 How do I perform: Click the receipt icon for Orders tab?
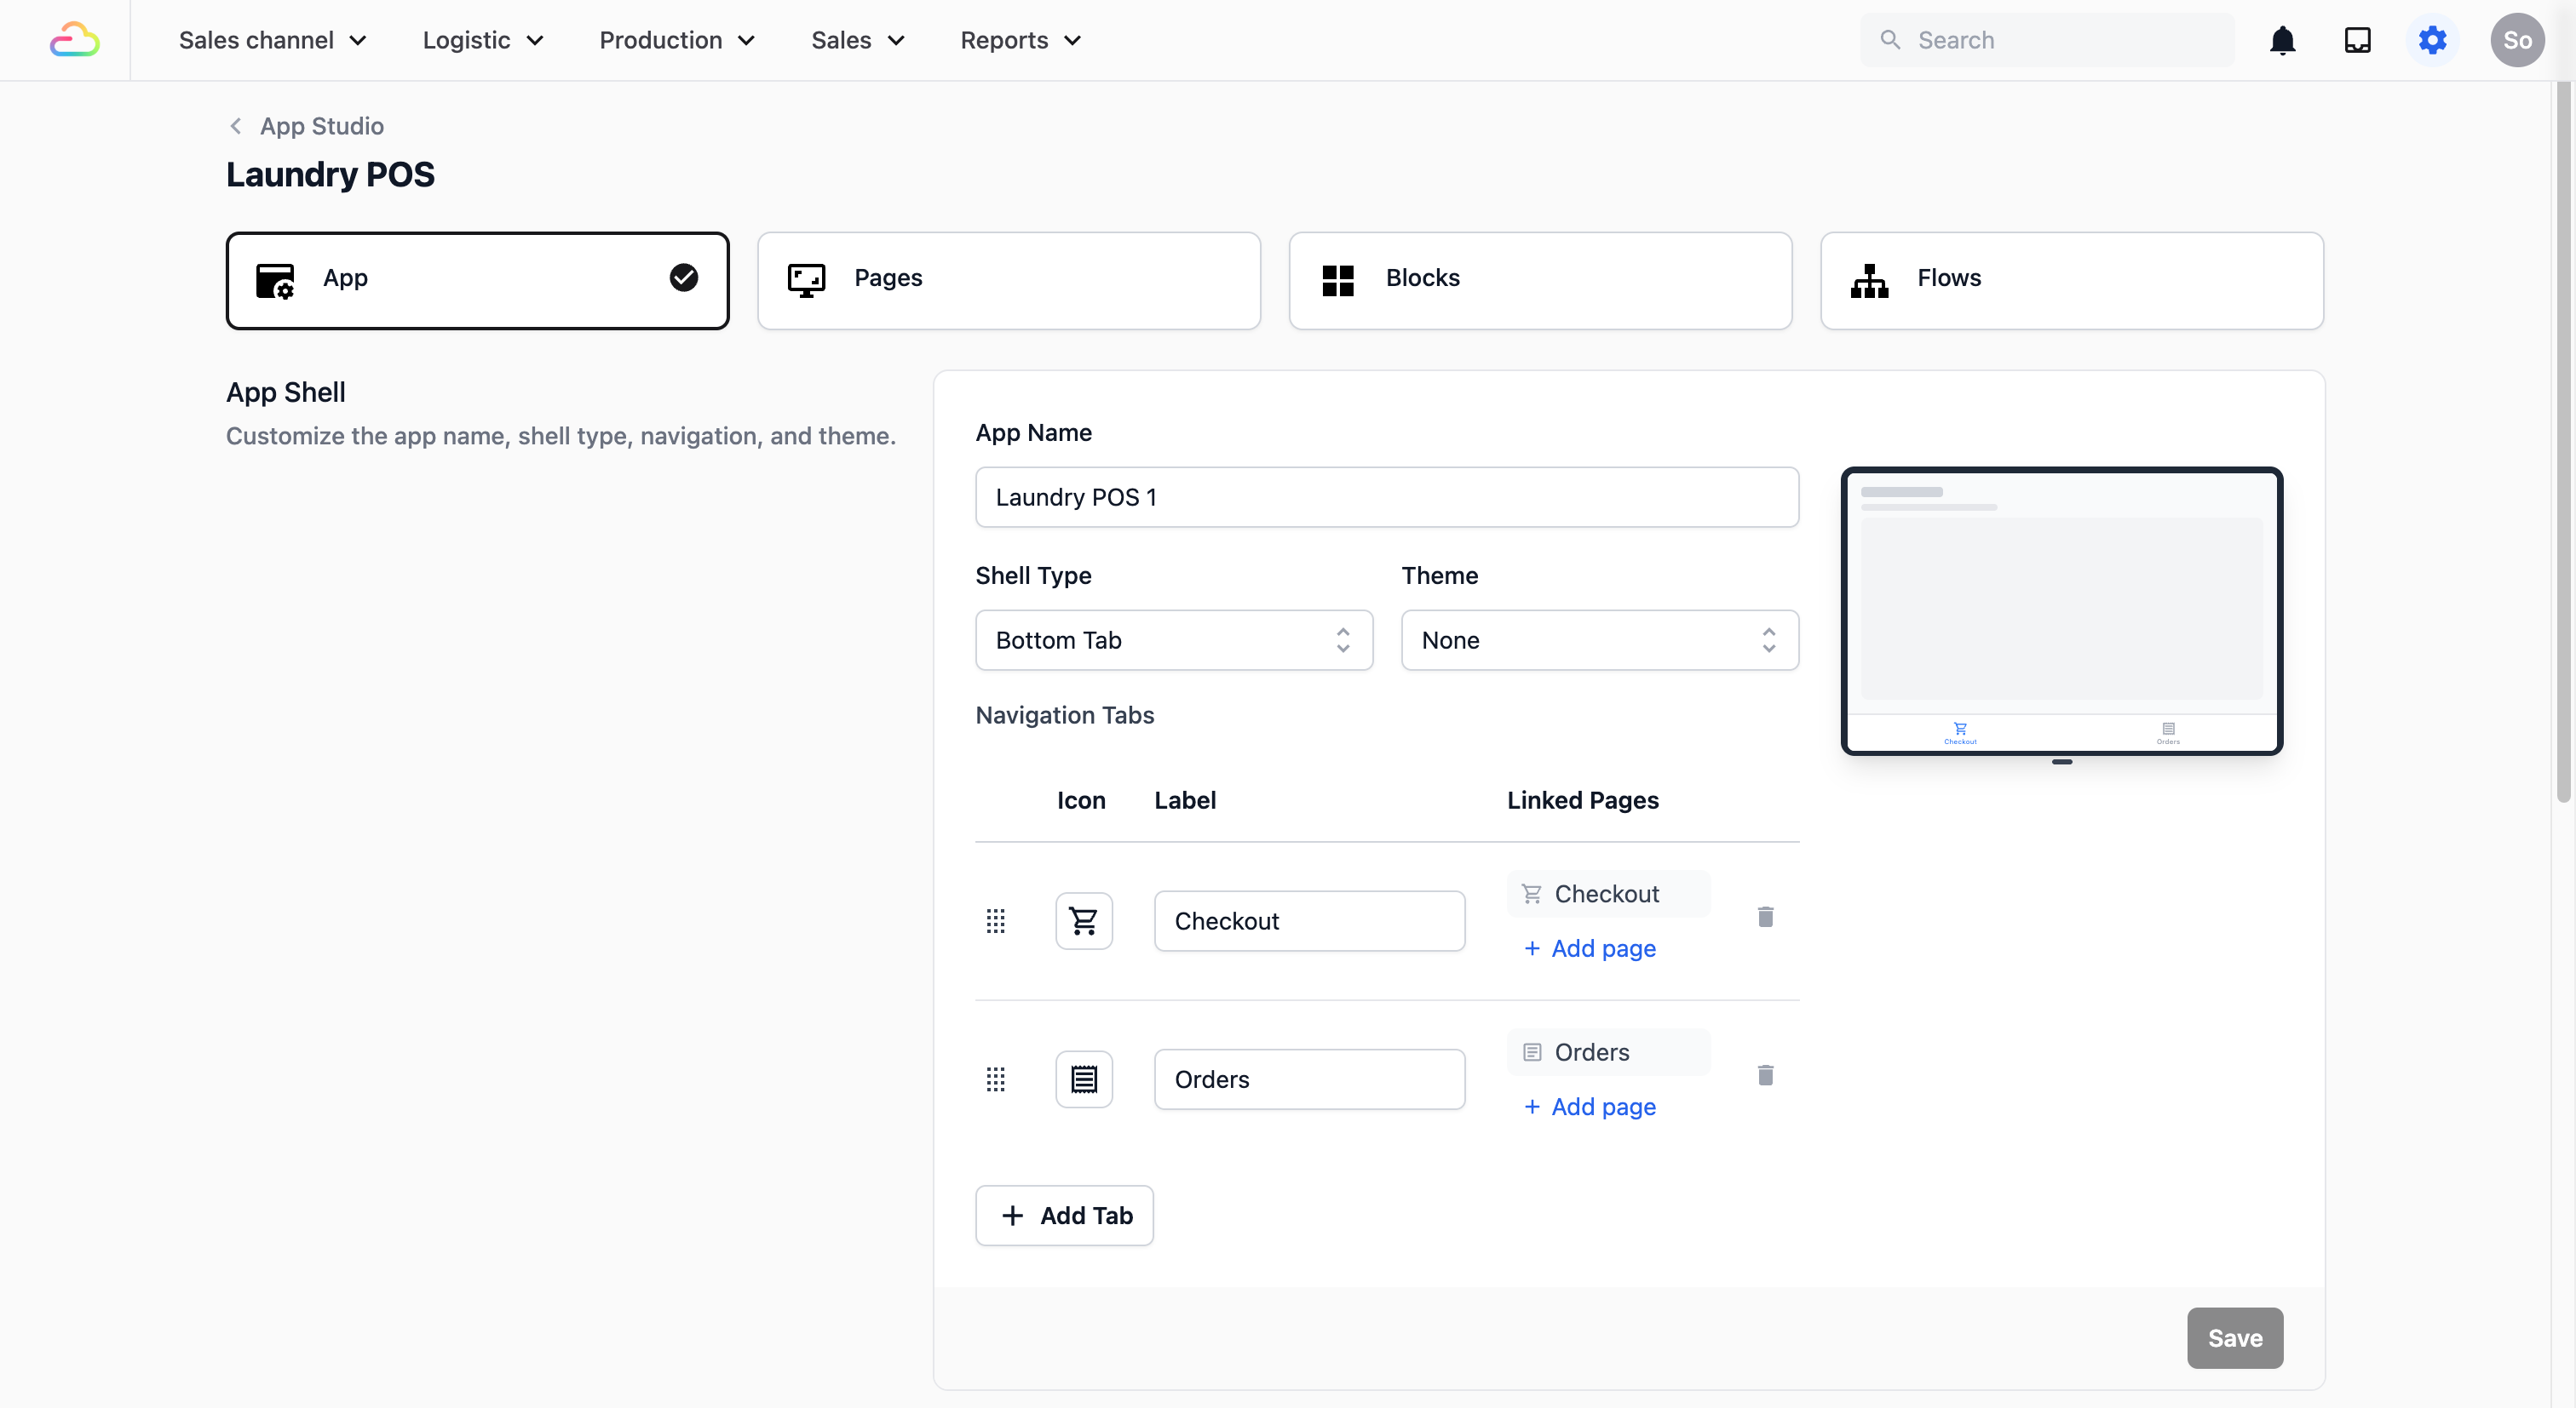pos(1084,1079)
